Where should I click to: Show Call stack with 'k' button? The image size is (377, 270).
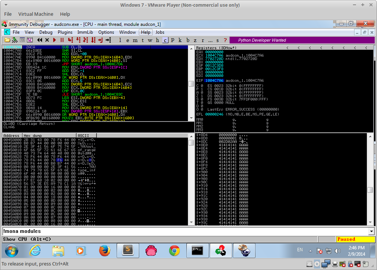[180, 40]
